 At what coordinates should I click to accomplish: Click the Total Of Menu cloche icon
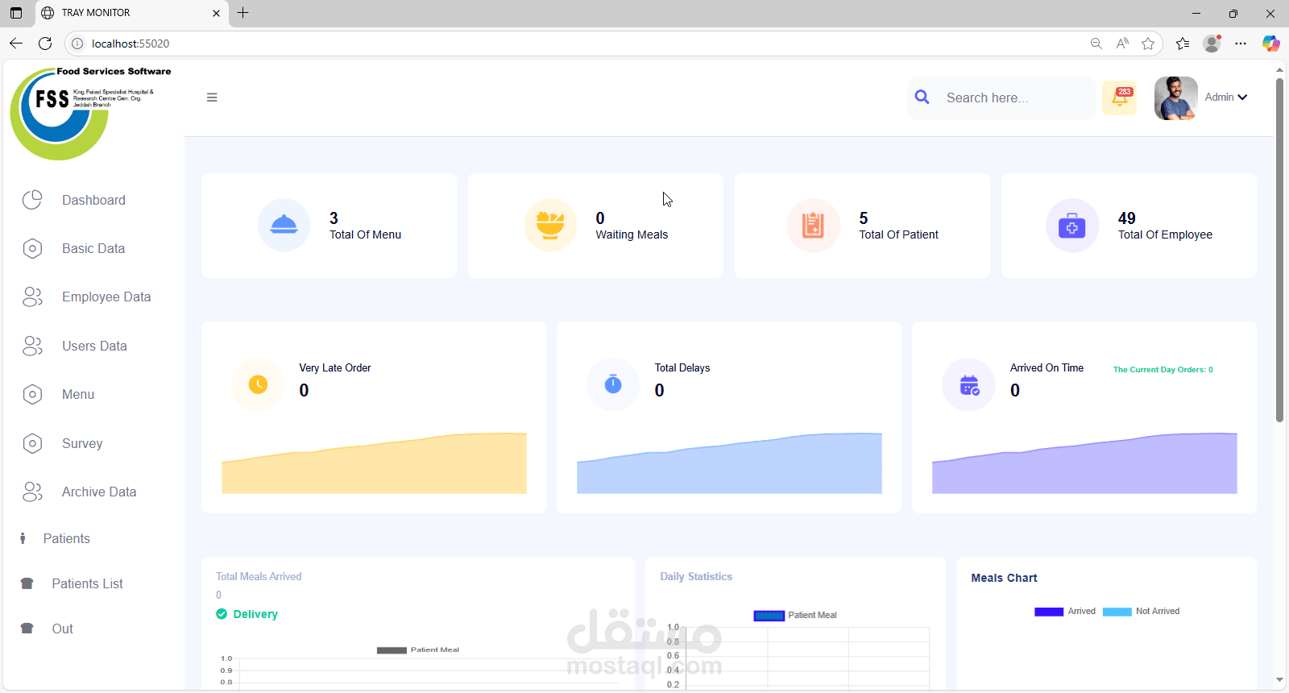pos(284,225)
